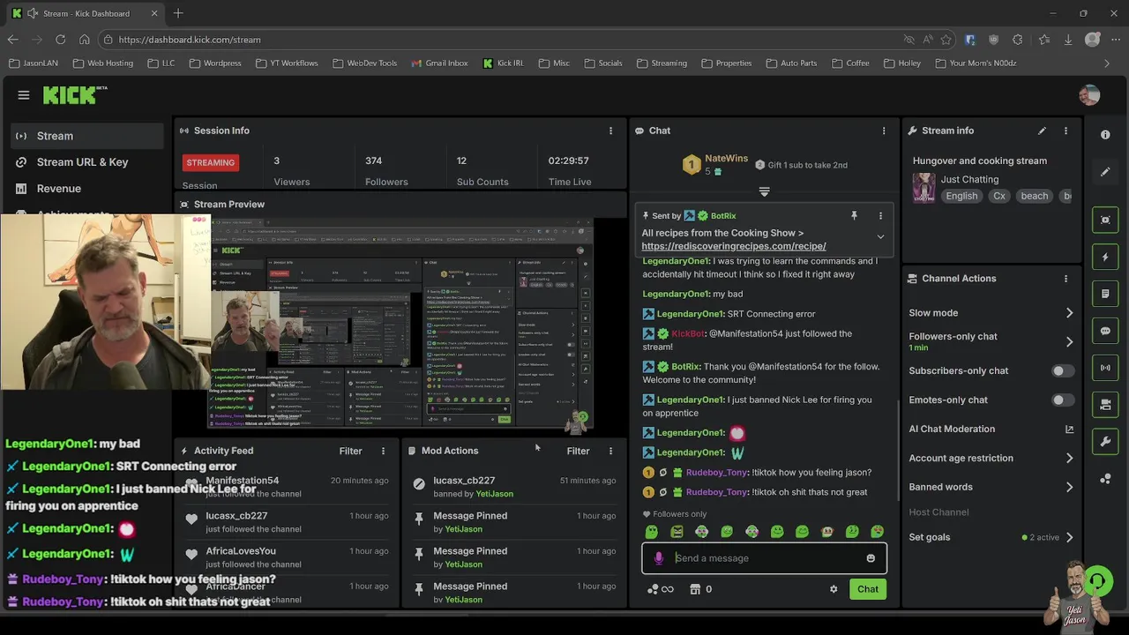
Task: Open the browser downloads icon
Action: (x=1068, y=40)
